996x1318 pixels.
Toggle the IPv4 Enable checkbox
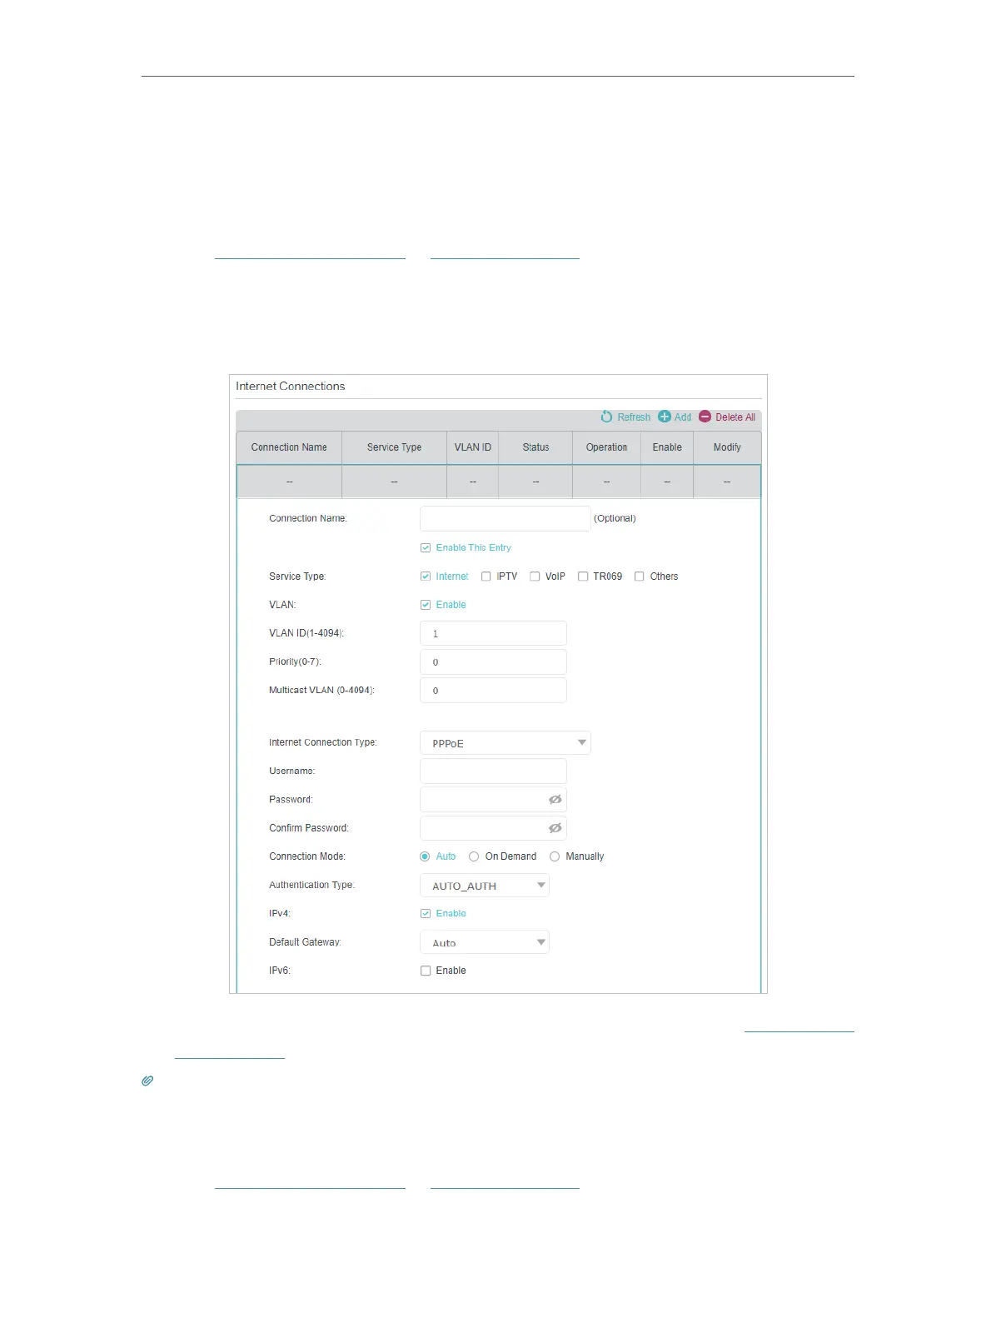point(426,913)
